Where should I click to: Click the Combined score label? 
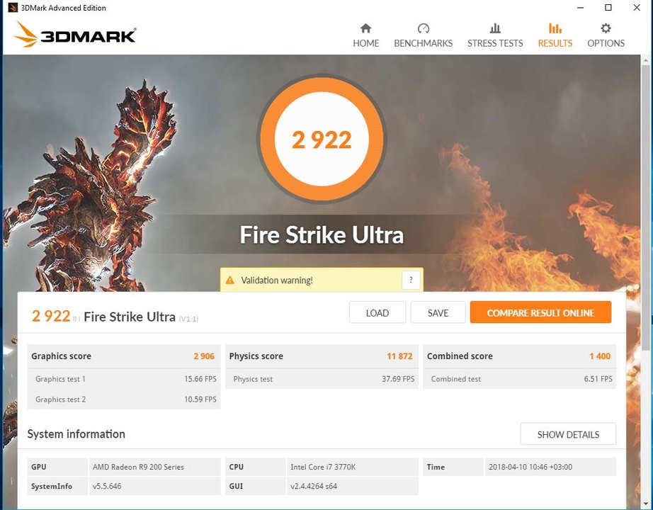460,356
